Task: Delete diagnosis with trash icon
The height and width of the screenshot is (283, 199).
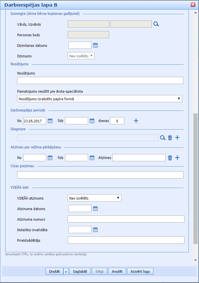Action: 170,138
